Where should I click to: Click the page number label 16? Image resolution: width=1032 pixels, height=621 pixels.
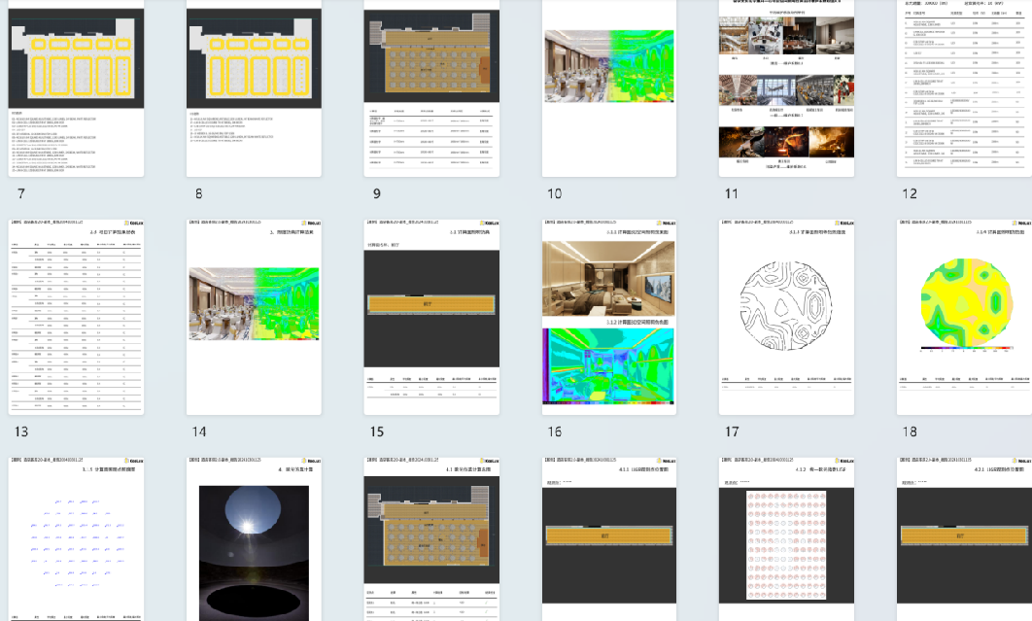tap(554, 431)
